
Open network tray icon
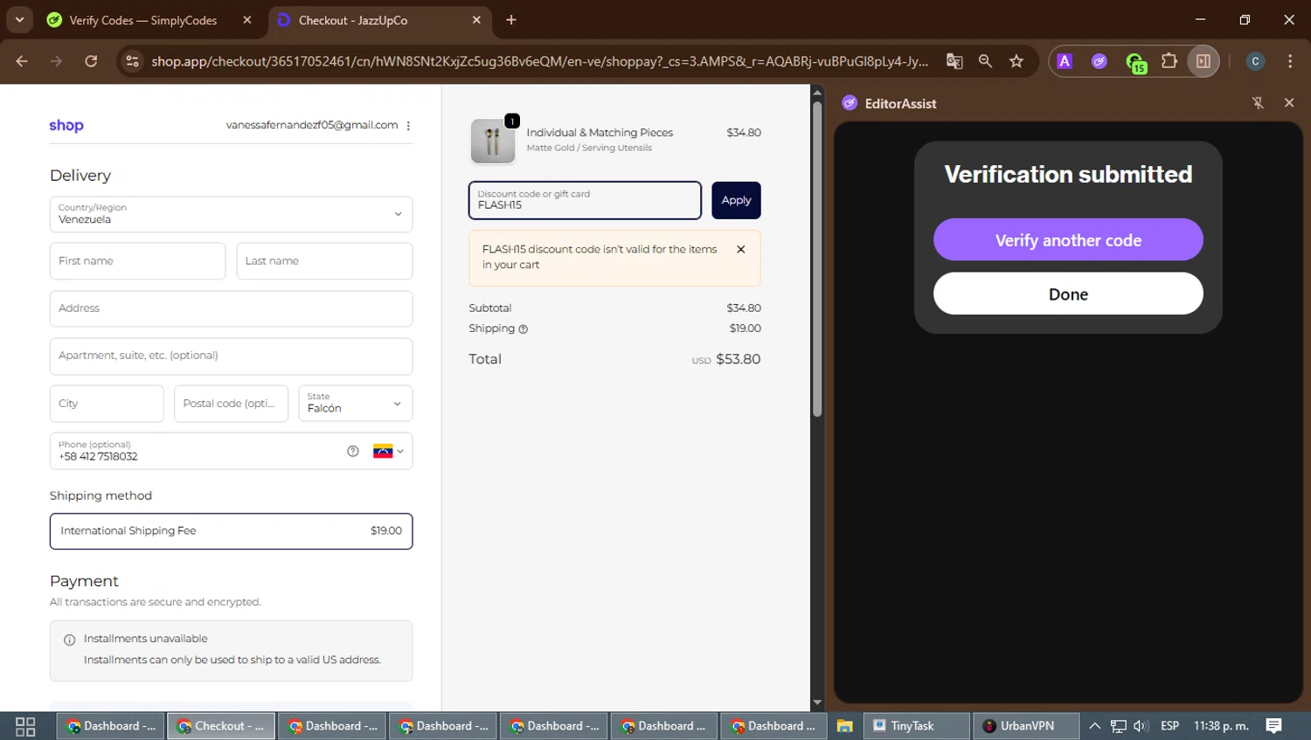coord(1119,726)
